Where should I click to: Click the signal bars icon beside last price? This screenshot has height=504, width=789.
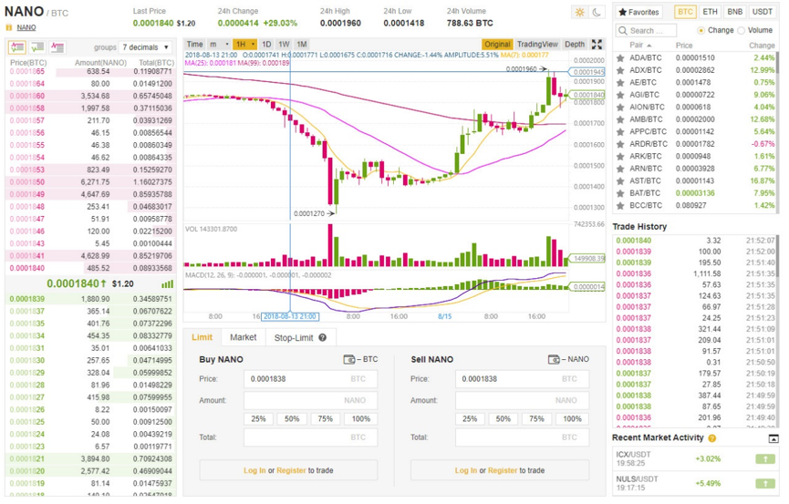point(168,284)
